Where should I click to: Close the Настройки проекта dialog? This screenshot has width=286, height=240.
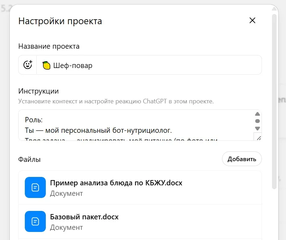coord(252,21)
